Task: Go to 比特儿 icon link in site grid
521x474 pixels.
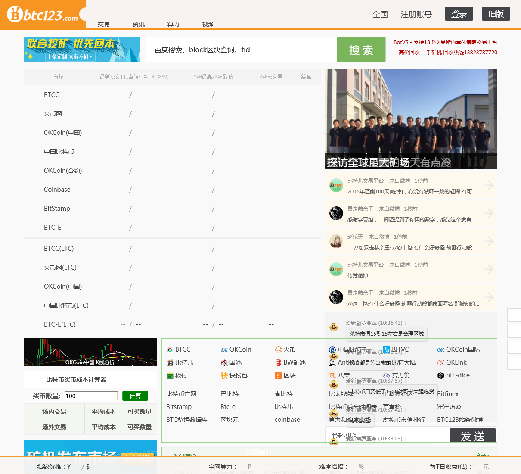Action: (180, 362)
